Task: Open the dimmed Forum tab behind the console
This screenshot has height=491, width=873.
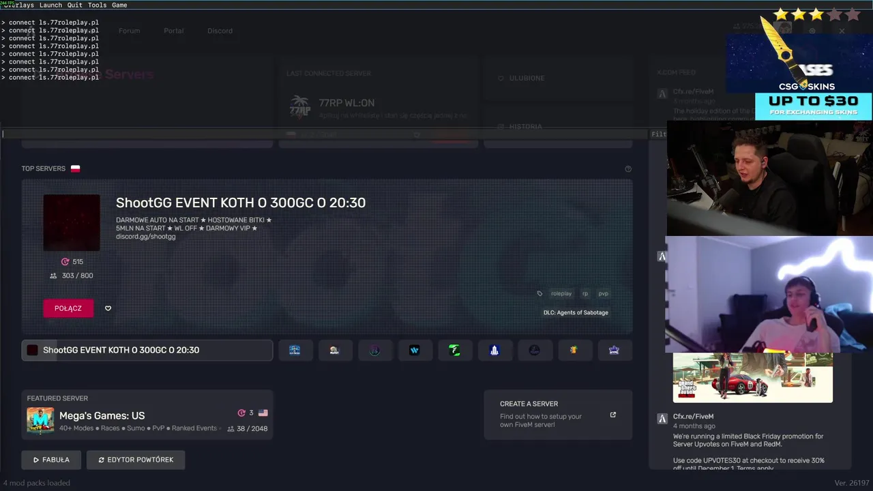Action: pos(129,31)
